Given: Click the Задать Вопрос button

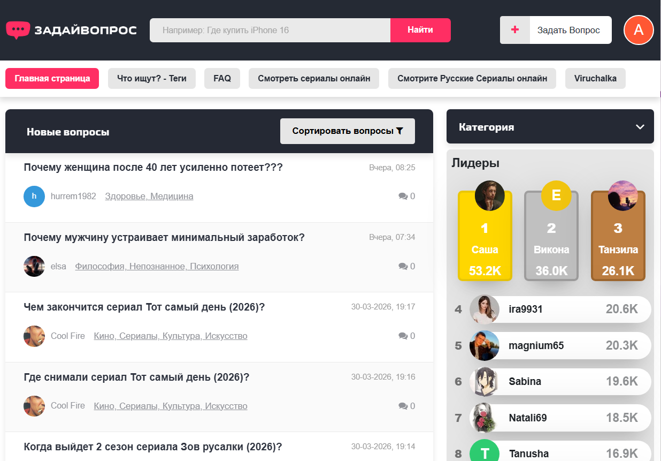Looking at the screenshot, I should tap(556, 30).
